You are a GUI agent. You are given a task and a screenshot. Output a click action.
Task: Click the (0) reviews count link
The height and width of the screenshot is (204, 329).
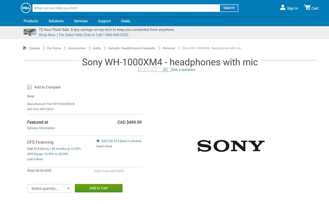coord(165,69)
